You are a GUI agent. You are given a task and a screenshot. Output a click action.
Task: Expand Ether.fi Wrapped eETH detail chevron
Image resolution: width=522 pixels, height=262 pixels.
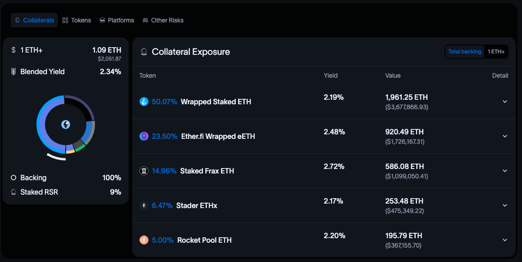(x=505, y=136)
